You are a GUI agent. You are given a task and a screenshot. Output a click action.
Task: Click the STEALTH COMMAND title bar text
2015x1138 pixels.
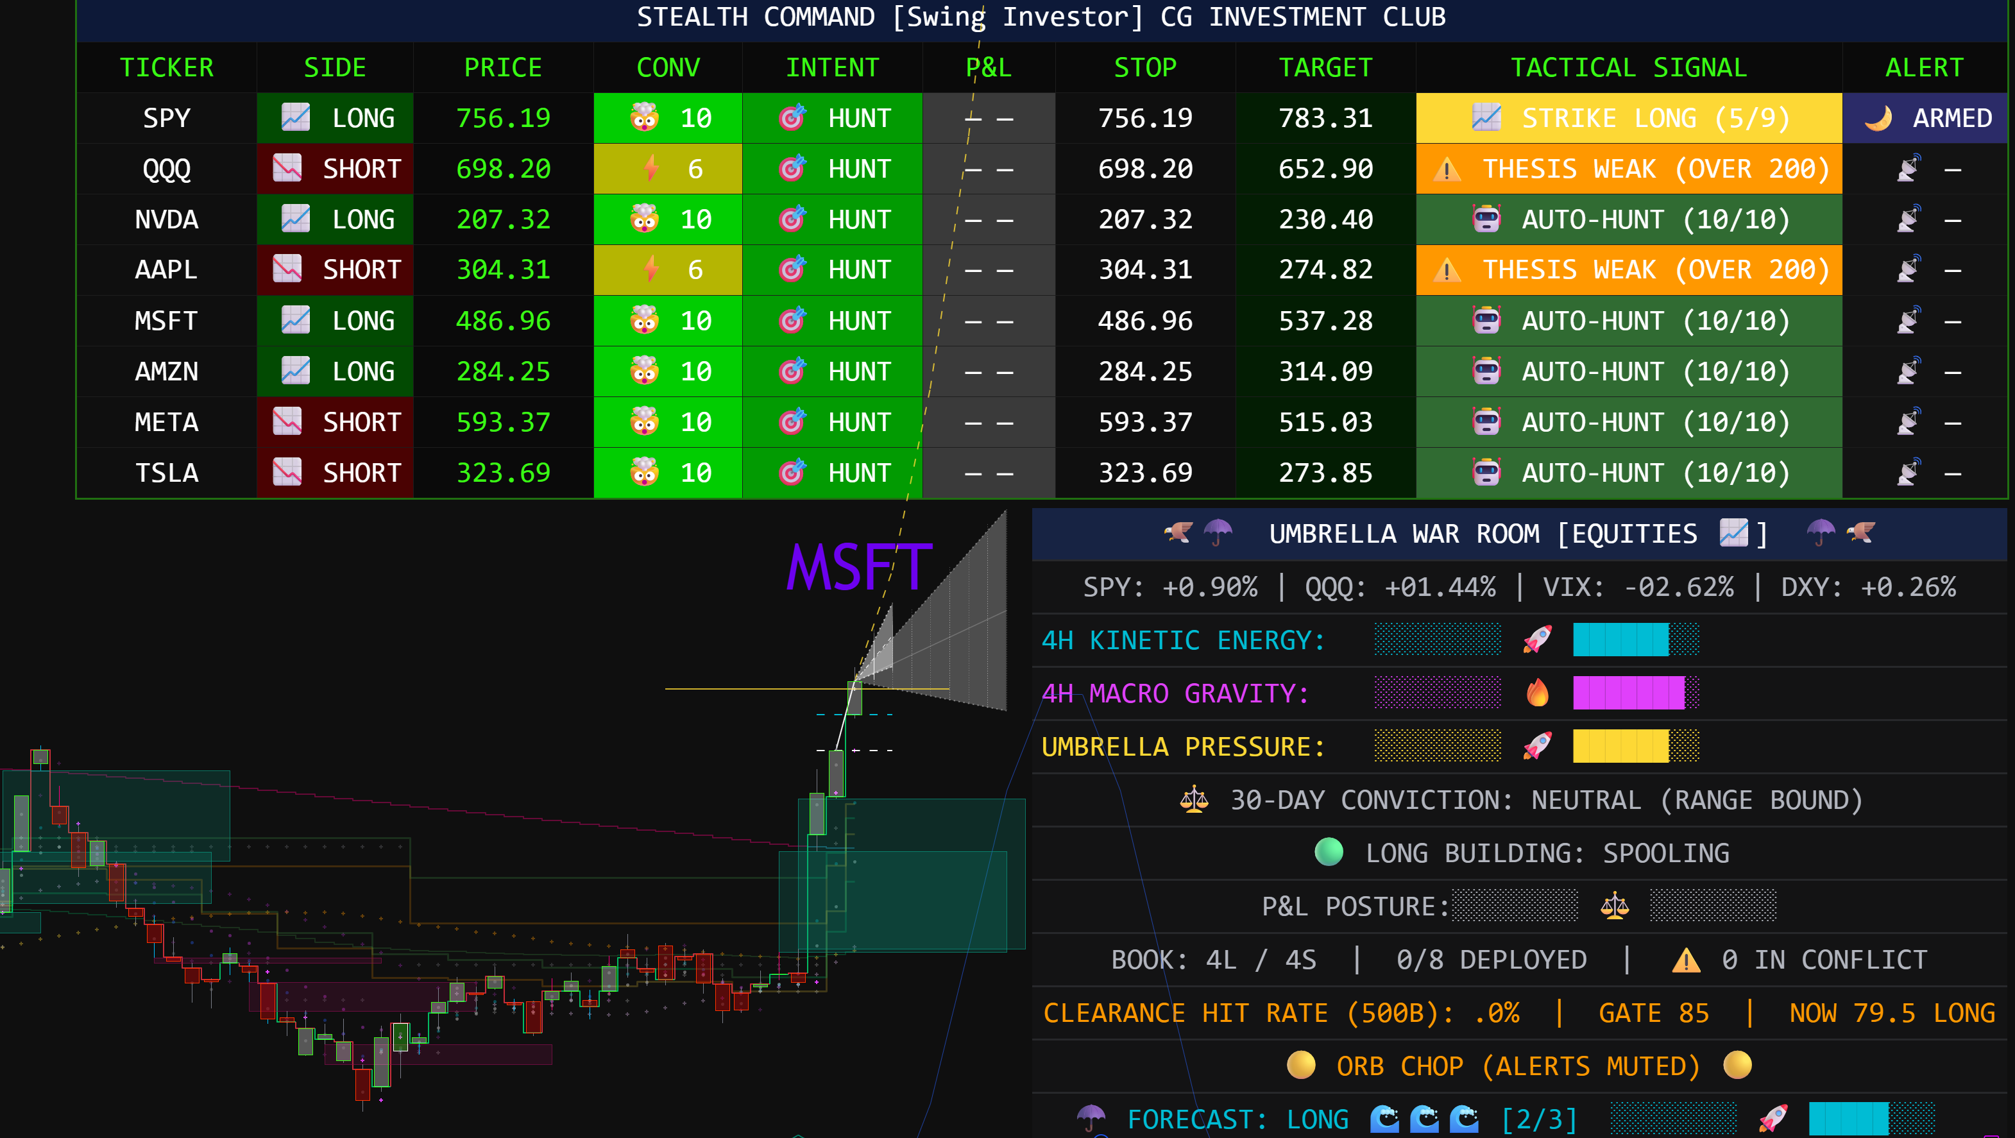pos(1041,17)
